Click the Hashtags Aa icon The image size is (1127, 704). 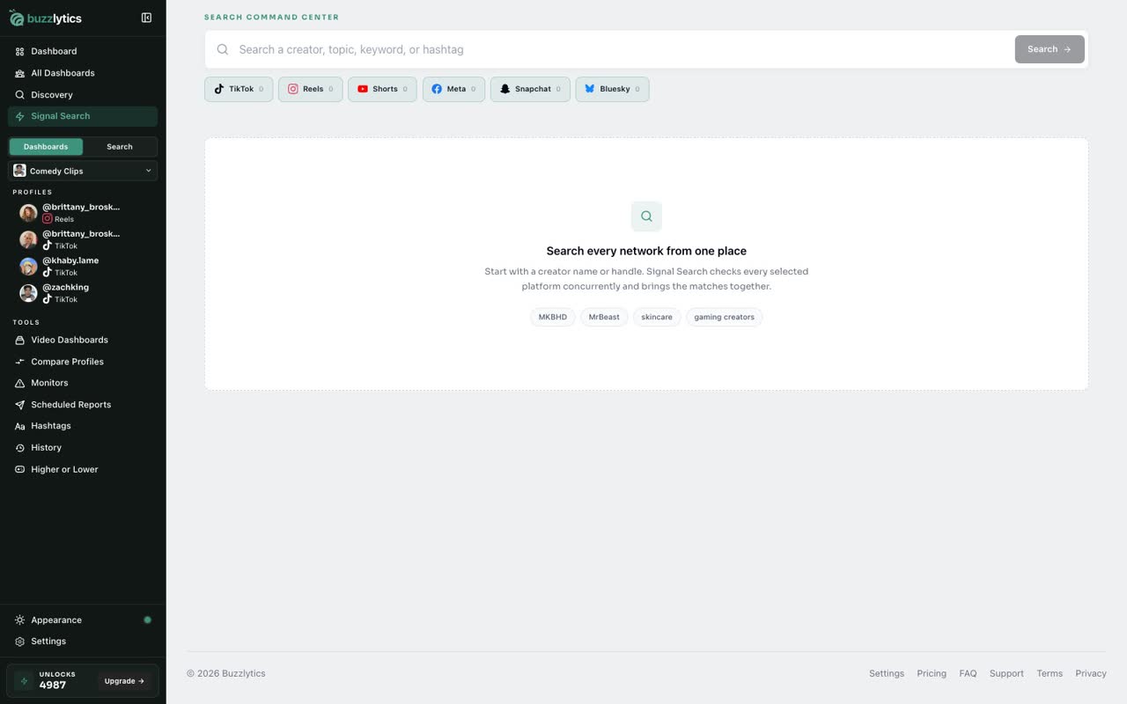20,426
